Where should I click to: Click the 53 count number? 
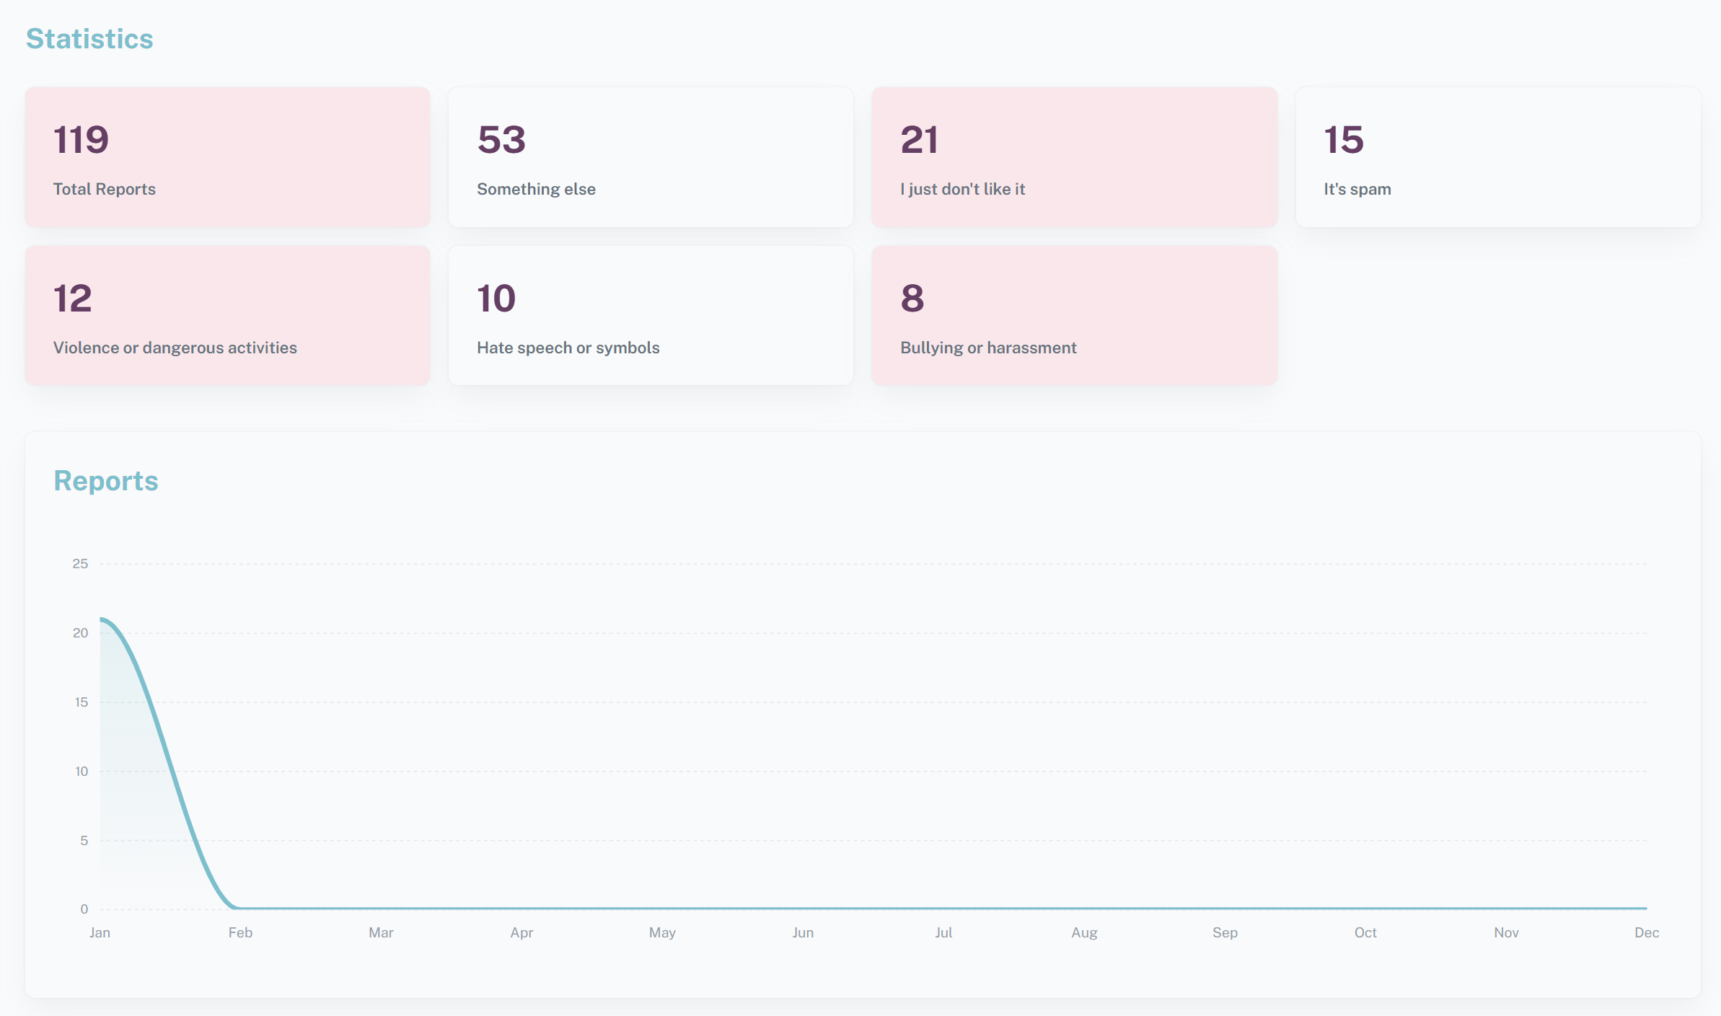pyautogui.click(x=501, y=140)
